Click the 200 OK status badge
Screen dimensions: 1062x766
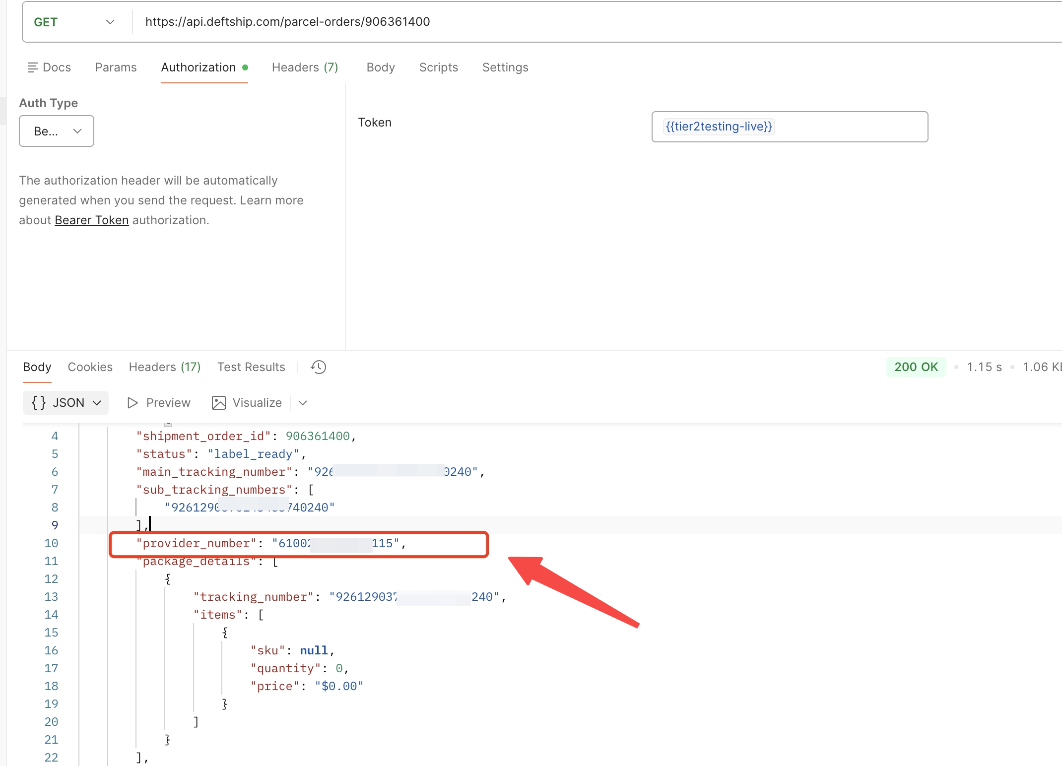916,367
